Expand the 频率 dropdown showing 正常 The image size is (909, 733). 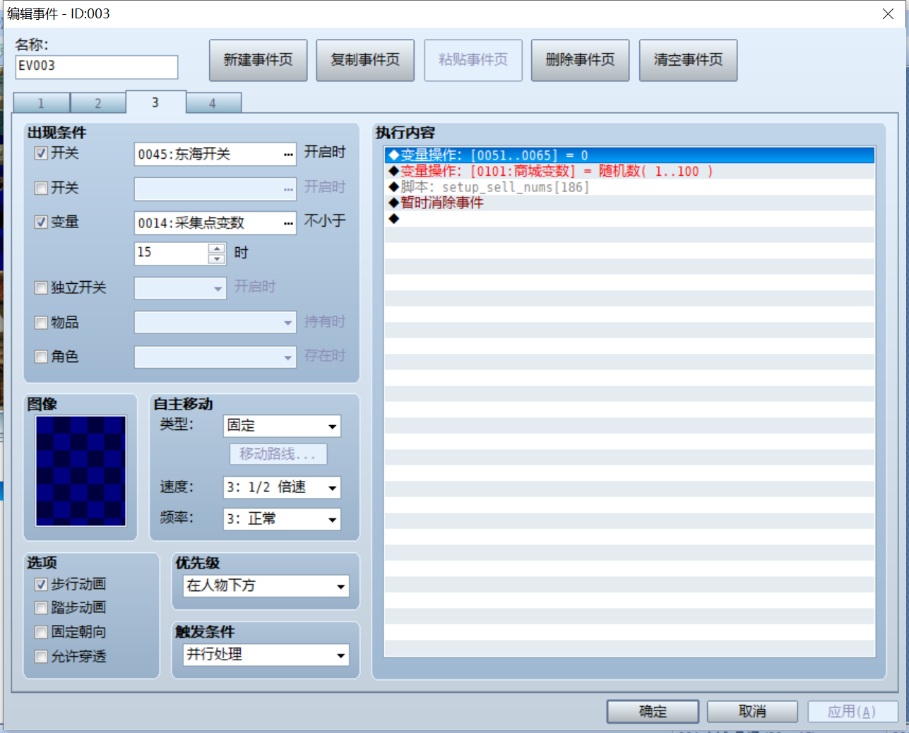(x=332, y=520)
